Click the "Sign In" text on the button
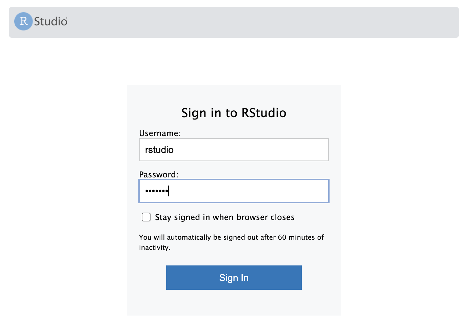The width and height of the screenshot is (474, 323). [x=234, y=278]
